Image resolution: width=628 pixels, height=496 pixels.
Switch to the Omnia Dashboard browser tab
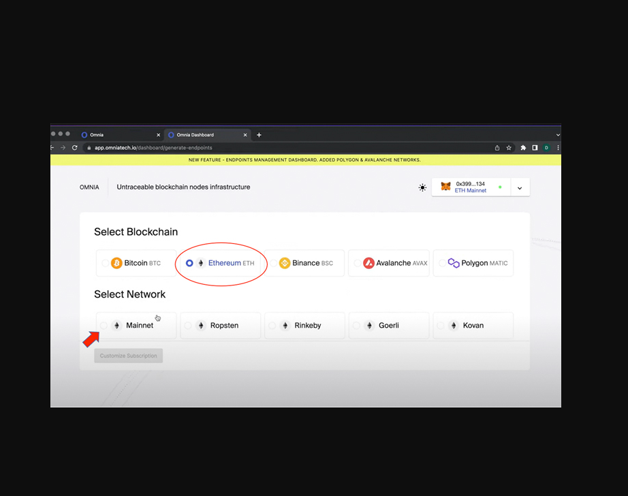[x=208, y=135]
